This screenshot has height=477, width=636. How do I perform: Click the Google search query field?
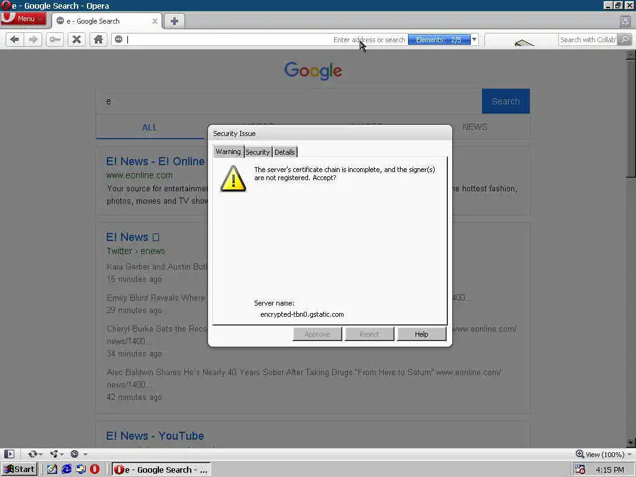click(x=289, y=101)
